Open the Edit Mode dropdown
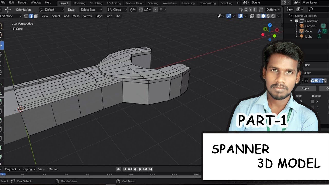This screenshot has height=185, width=329. point(11,16)
